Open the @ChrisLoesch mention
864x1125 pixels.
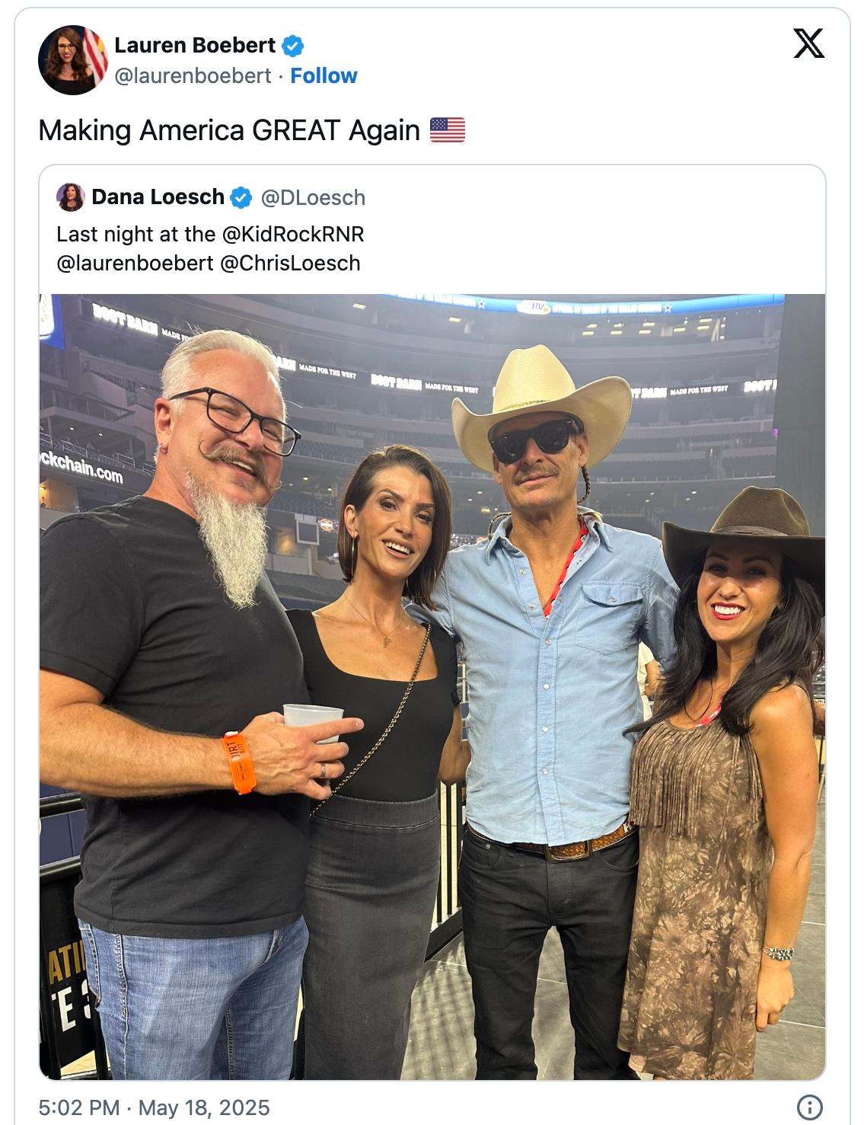click(x=290, y=263)
